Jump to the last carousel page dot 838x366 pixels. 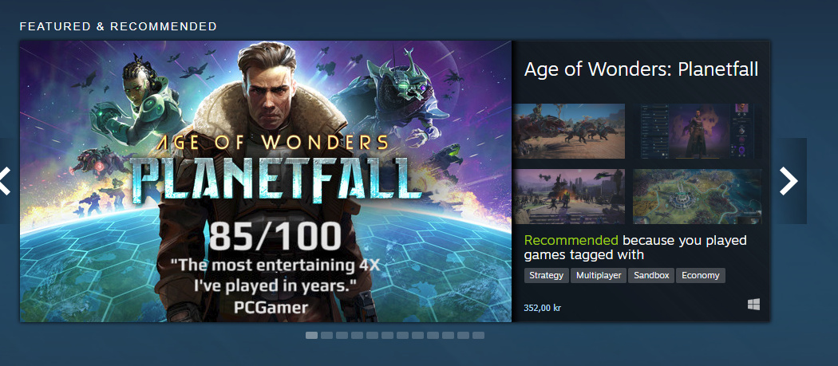478,336
